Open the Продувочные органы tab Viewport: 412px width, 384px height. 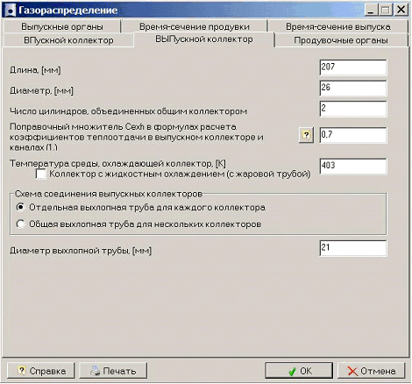point(341,40)
